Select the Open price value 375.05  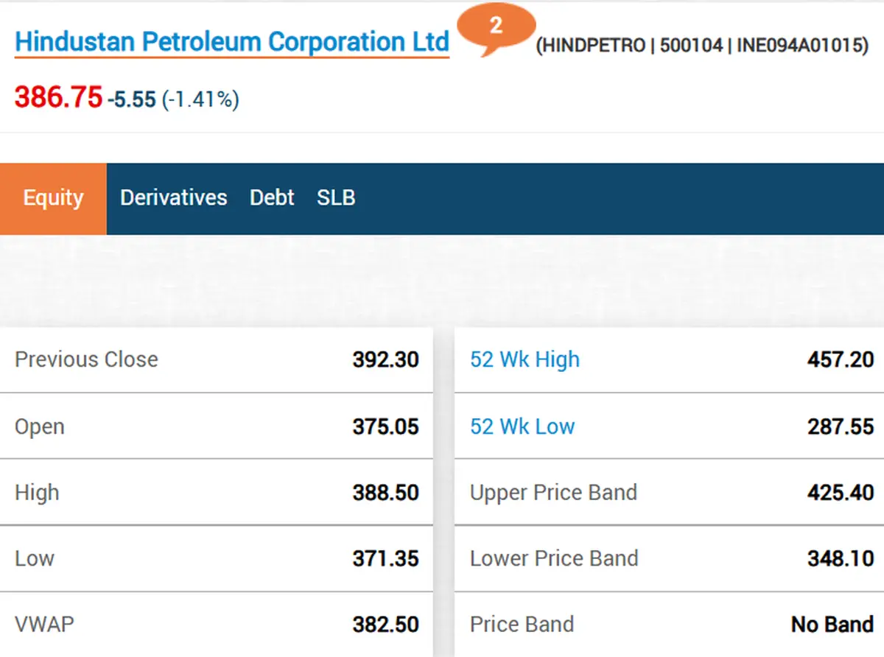(x=385, y=426)
